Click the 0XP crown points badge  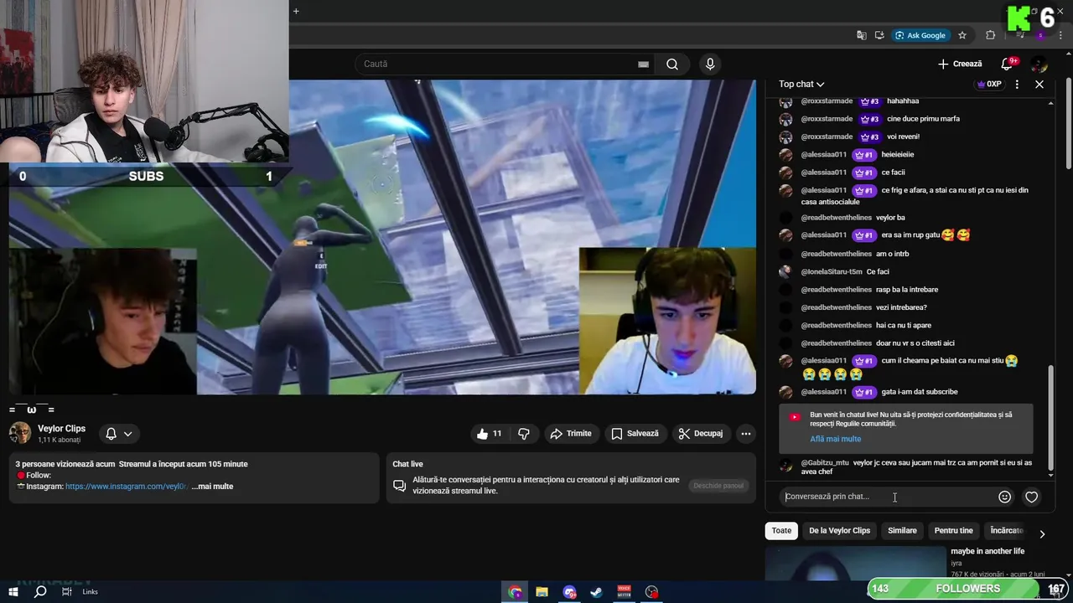click(x=989, y=85)
